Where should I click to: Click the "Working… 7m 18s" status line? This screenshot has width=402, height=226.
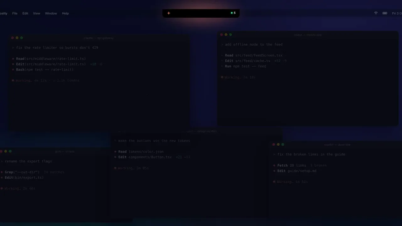click(x=238, y=77)
